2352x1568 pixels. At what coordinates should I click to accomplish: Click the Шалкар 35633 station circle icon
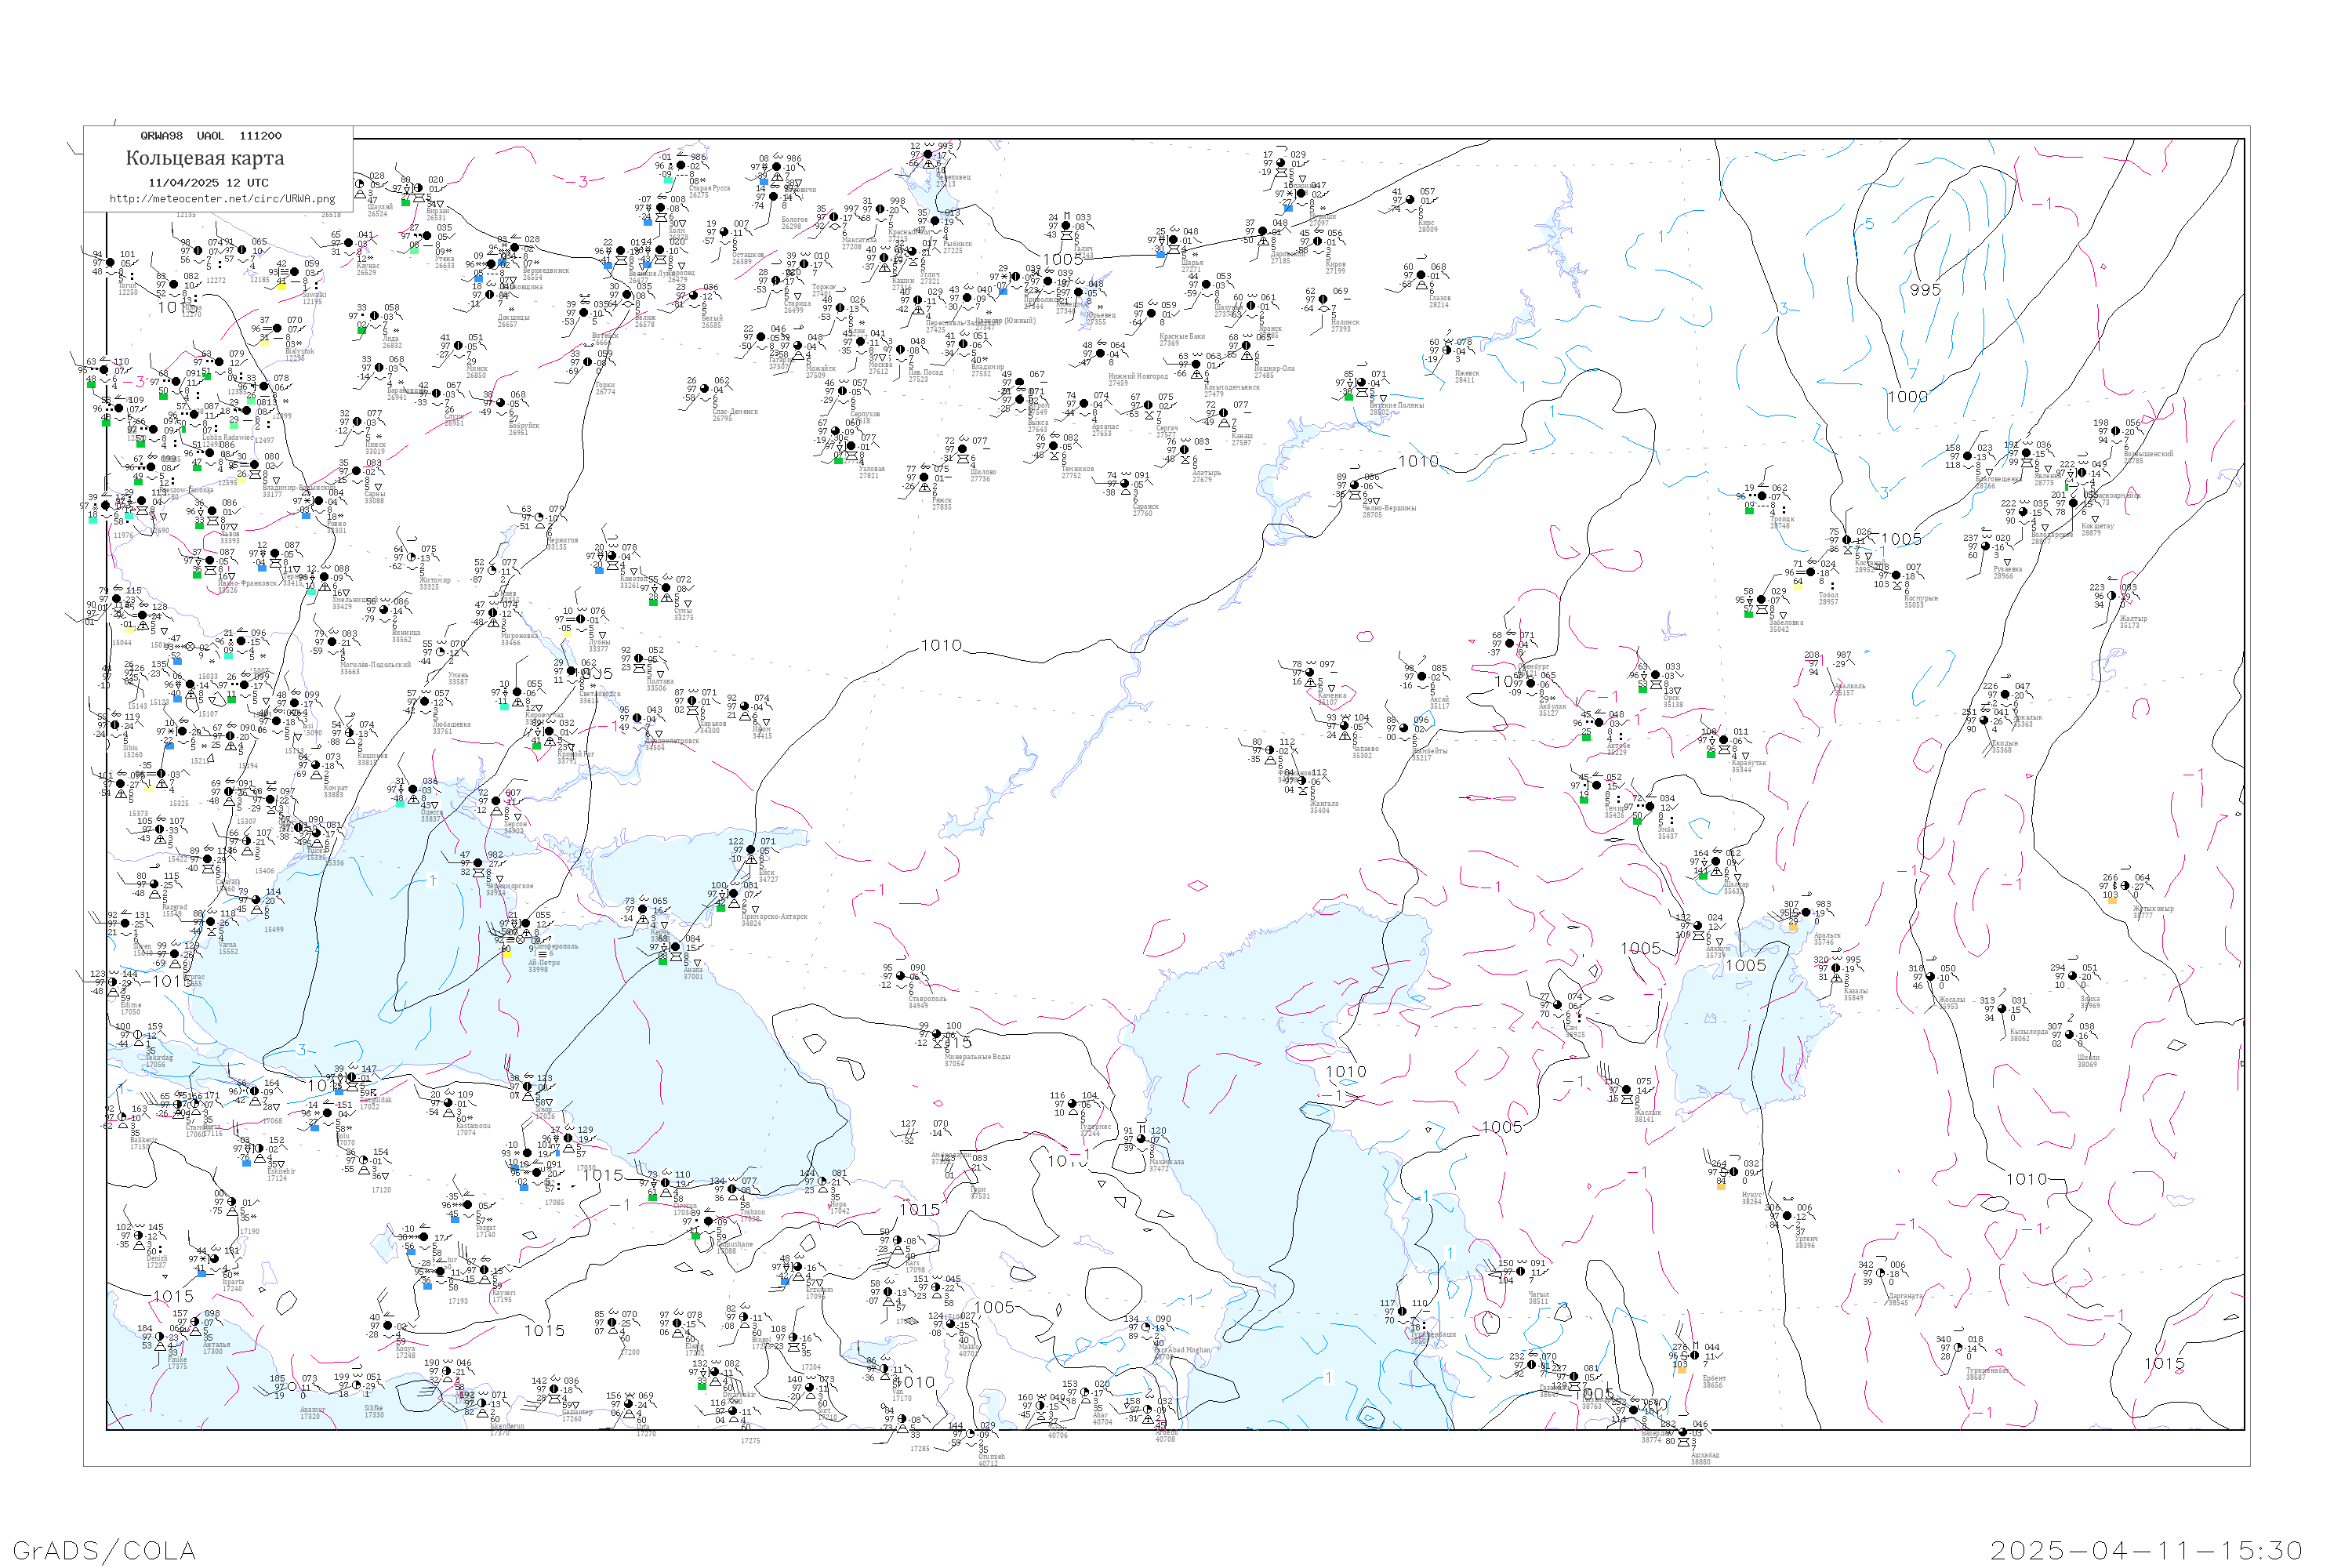[x=1716, y=862]
